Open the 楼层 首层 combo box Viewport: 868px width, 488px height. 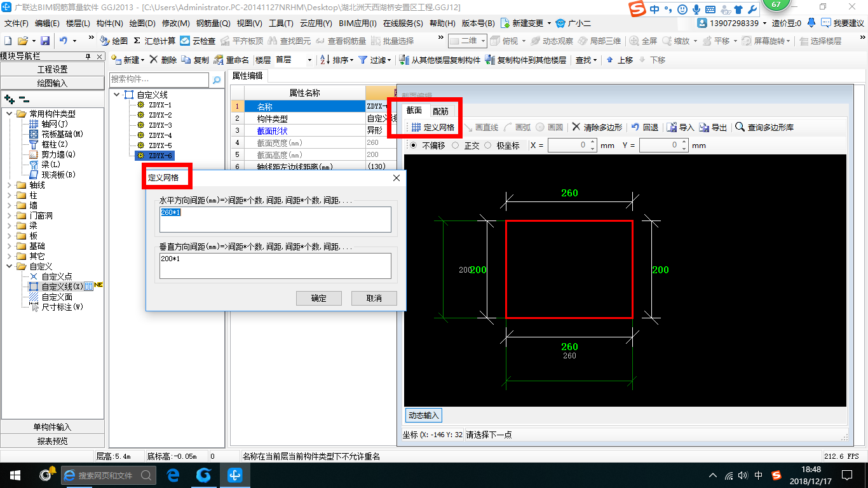tap(294, 60)
